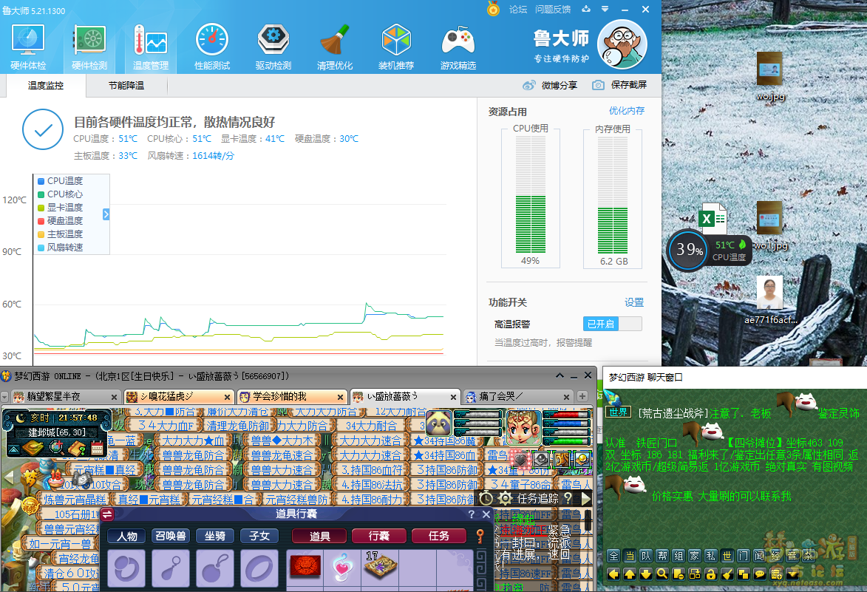The height and width of the screenshot is (592, 867).
Task: Open 设置 link under 功能开关
Action: pyautogui.click(x=633, y=302)
